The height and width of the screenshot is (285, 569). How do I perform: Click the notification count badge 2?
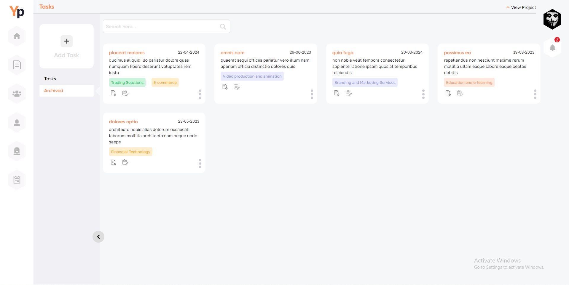[557, 40]
